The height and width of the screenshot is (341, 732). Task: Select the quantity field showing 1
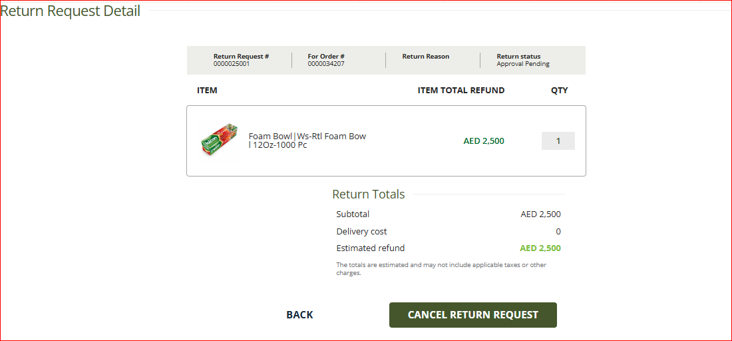click(558, 141)
